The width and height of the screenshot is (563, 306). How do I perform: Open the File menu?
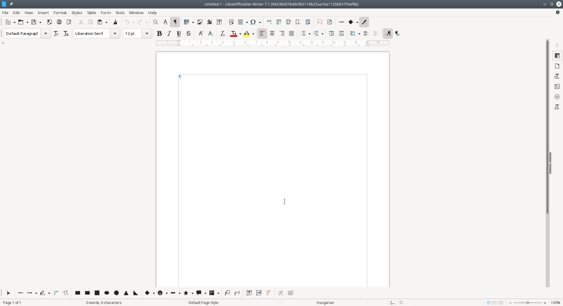[x=5, y=13]
